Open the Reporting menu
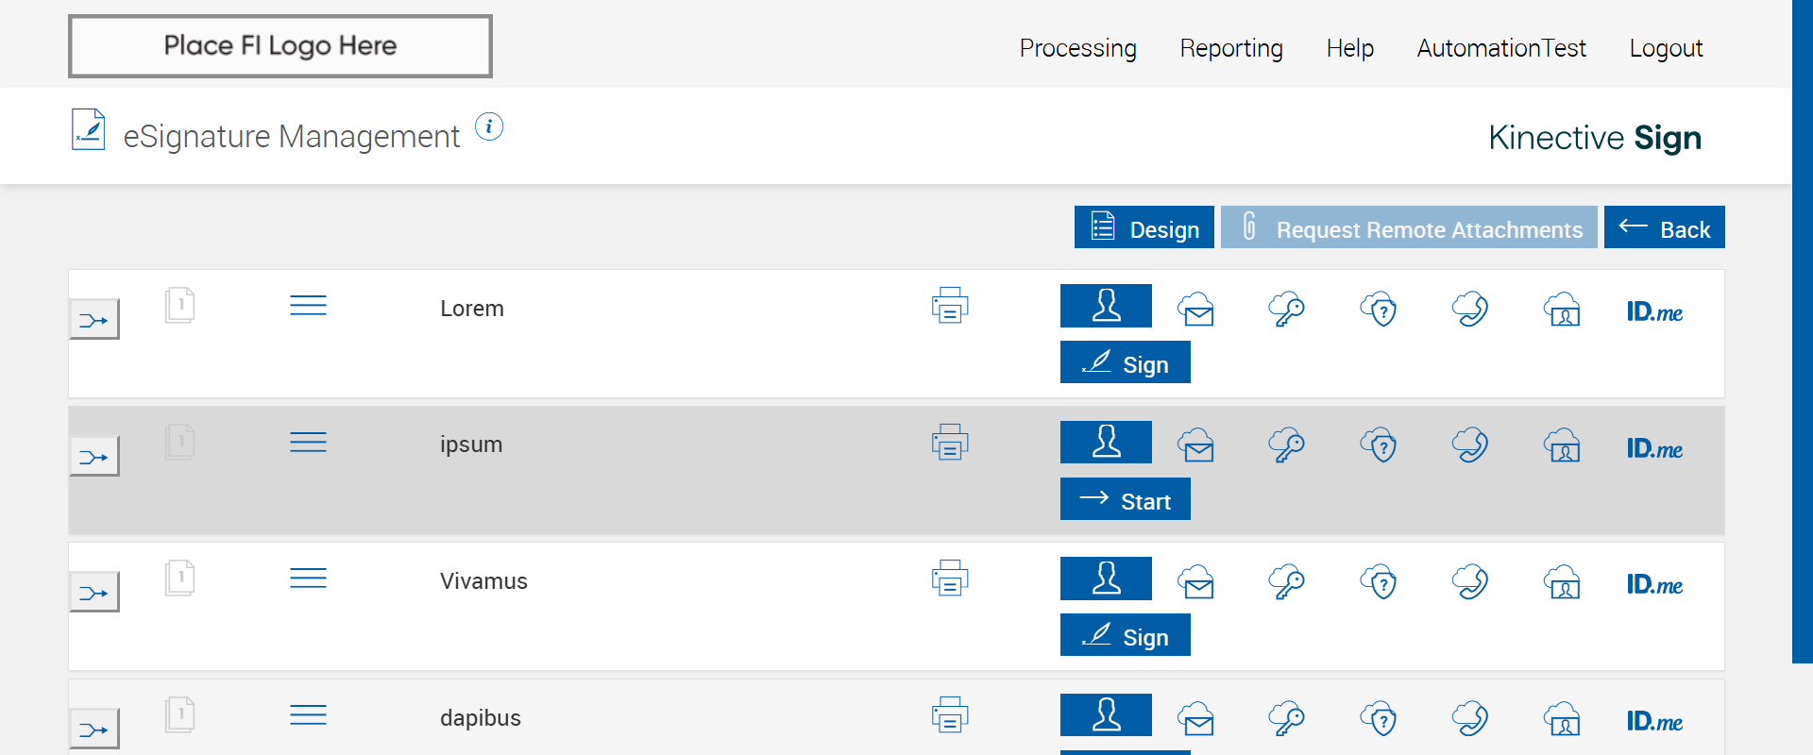This screenshot has height=755, width=1813. tap(1230, 48)
